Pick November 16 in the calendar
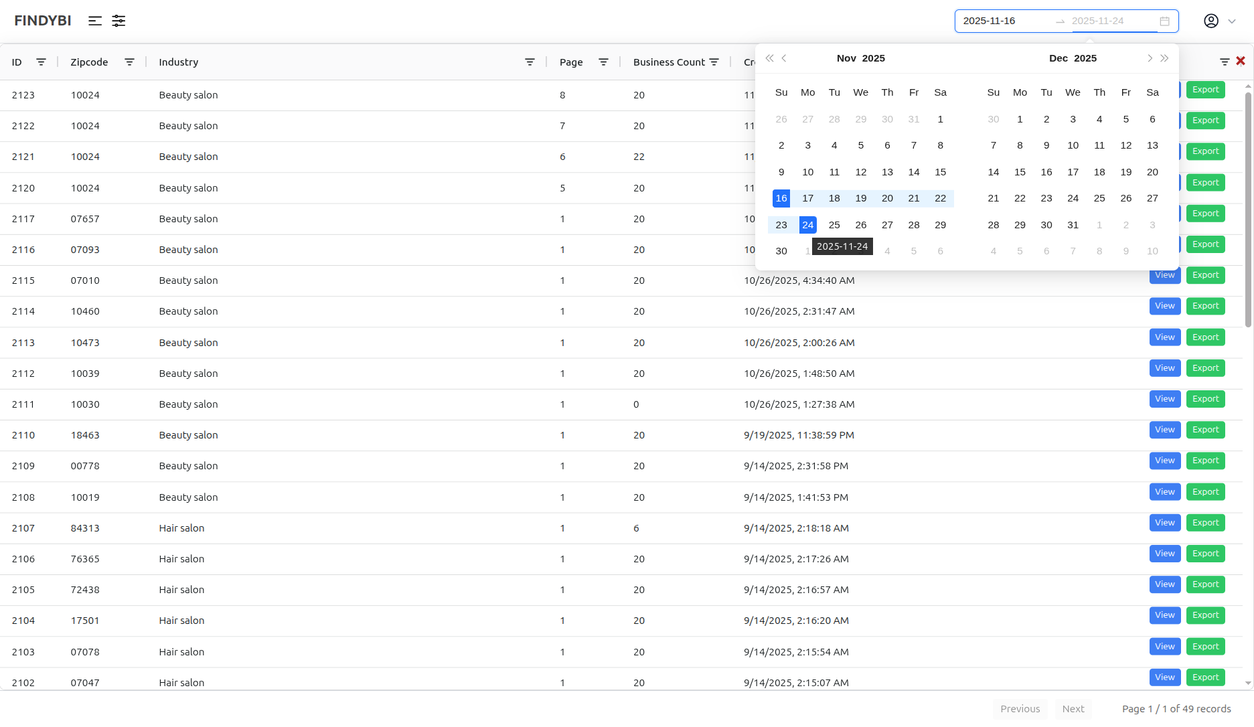 pyautogui.click(x=781, y=198)
